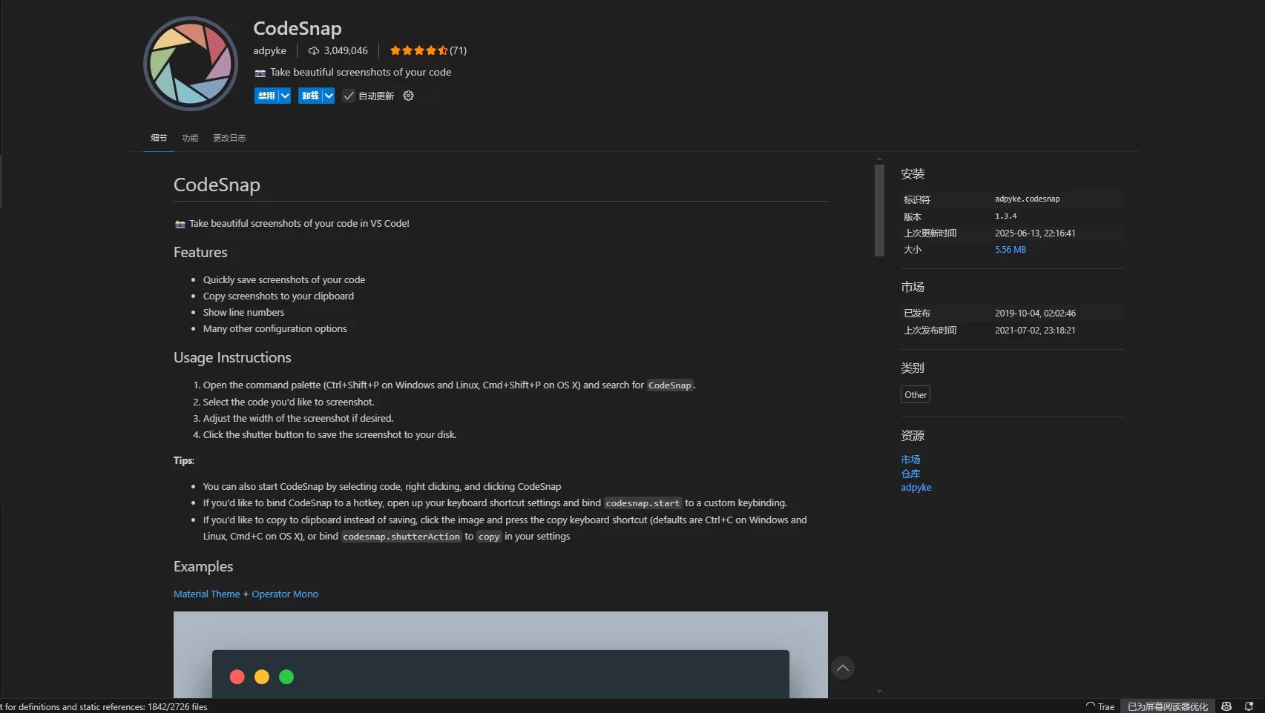The width and height of the screenshot is (1265, 713).
Task: Switch to the 功能 features tab
Action: tap(190, 138)
